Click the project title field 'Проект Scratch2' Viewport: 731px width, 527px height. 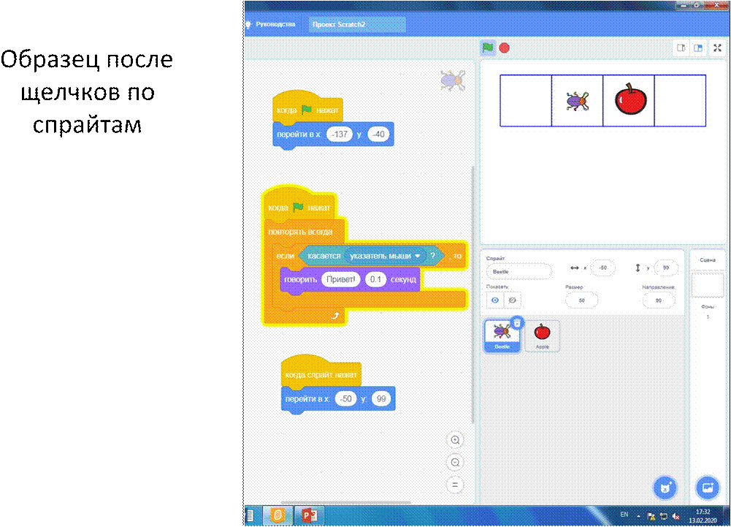(356, 24)
